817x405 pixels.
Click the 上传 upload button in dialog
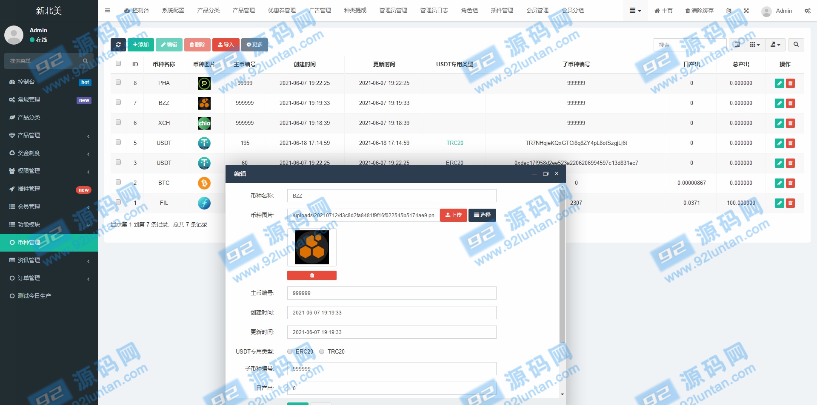[453, 215]
